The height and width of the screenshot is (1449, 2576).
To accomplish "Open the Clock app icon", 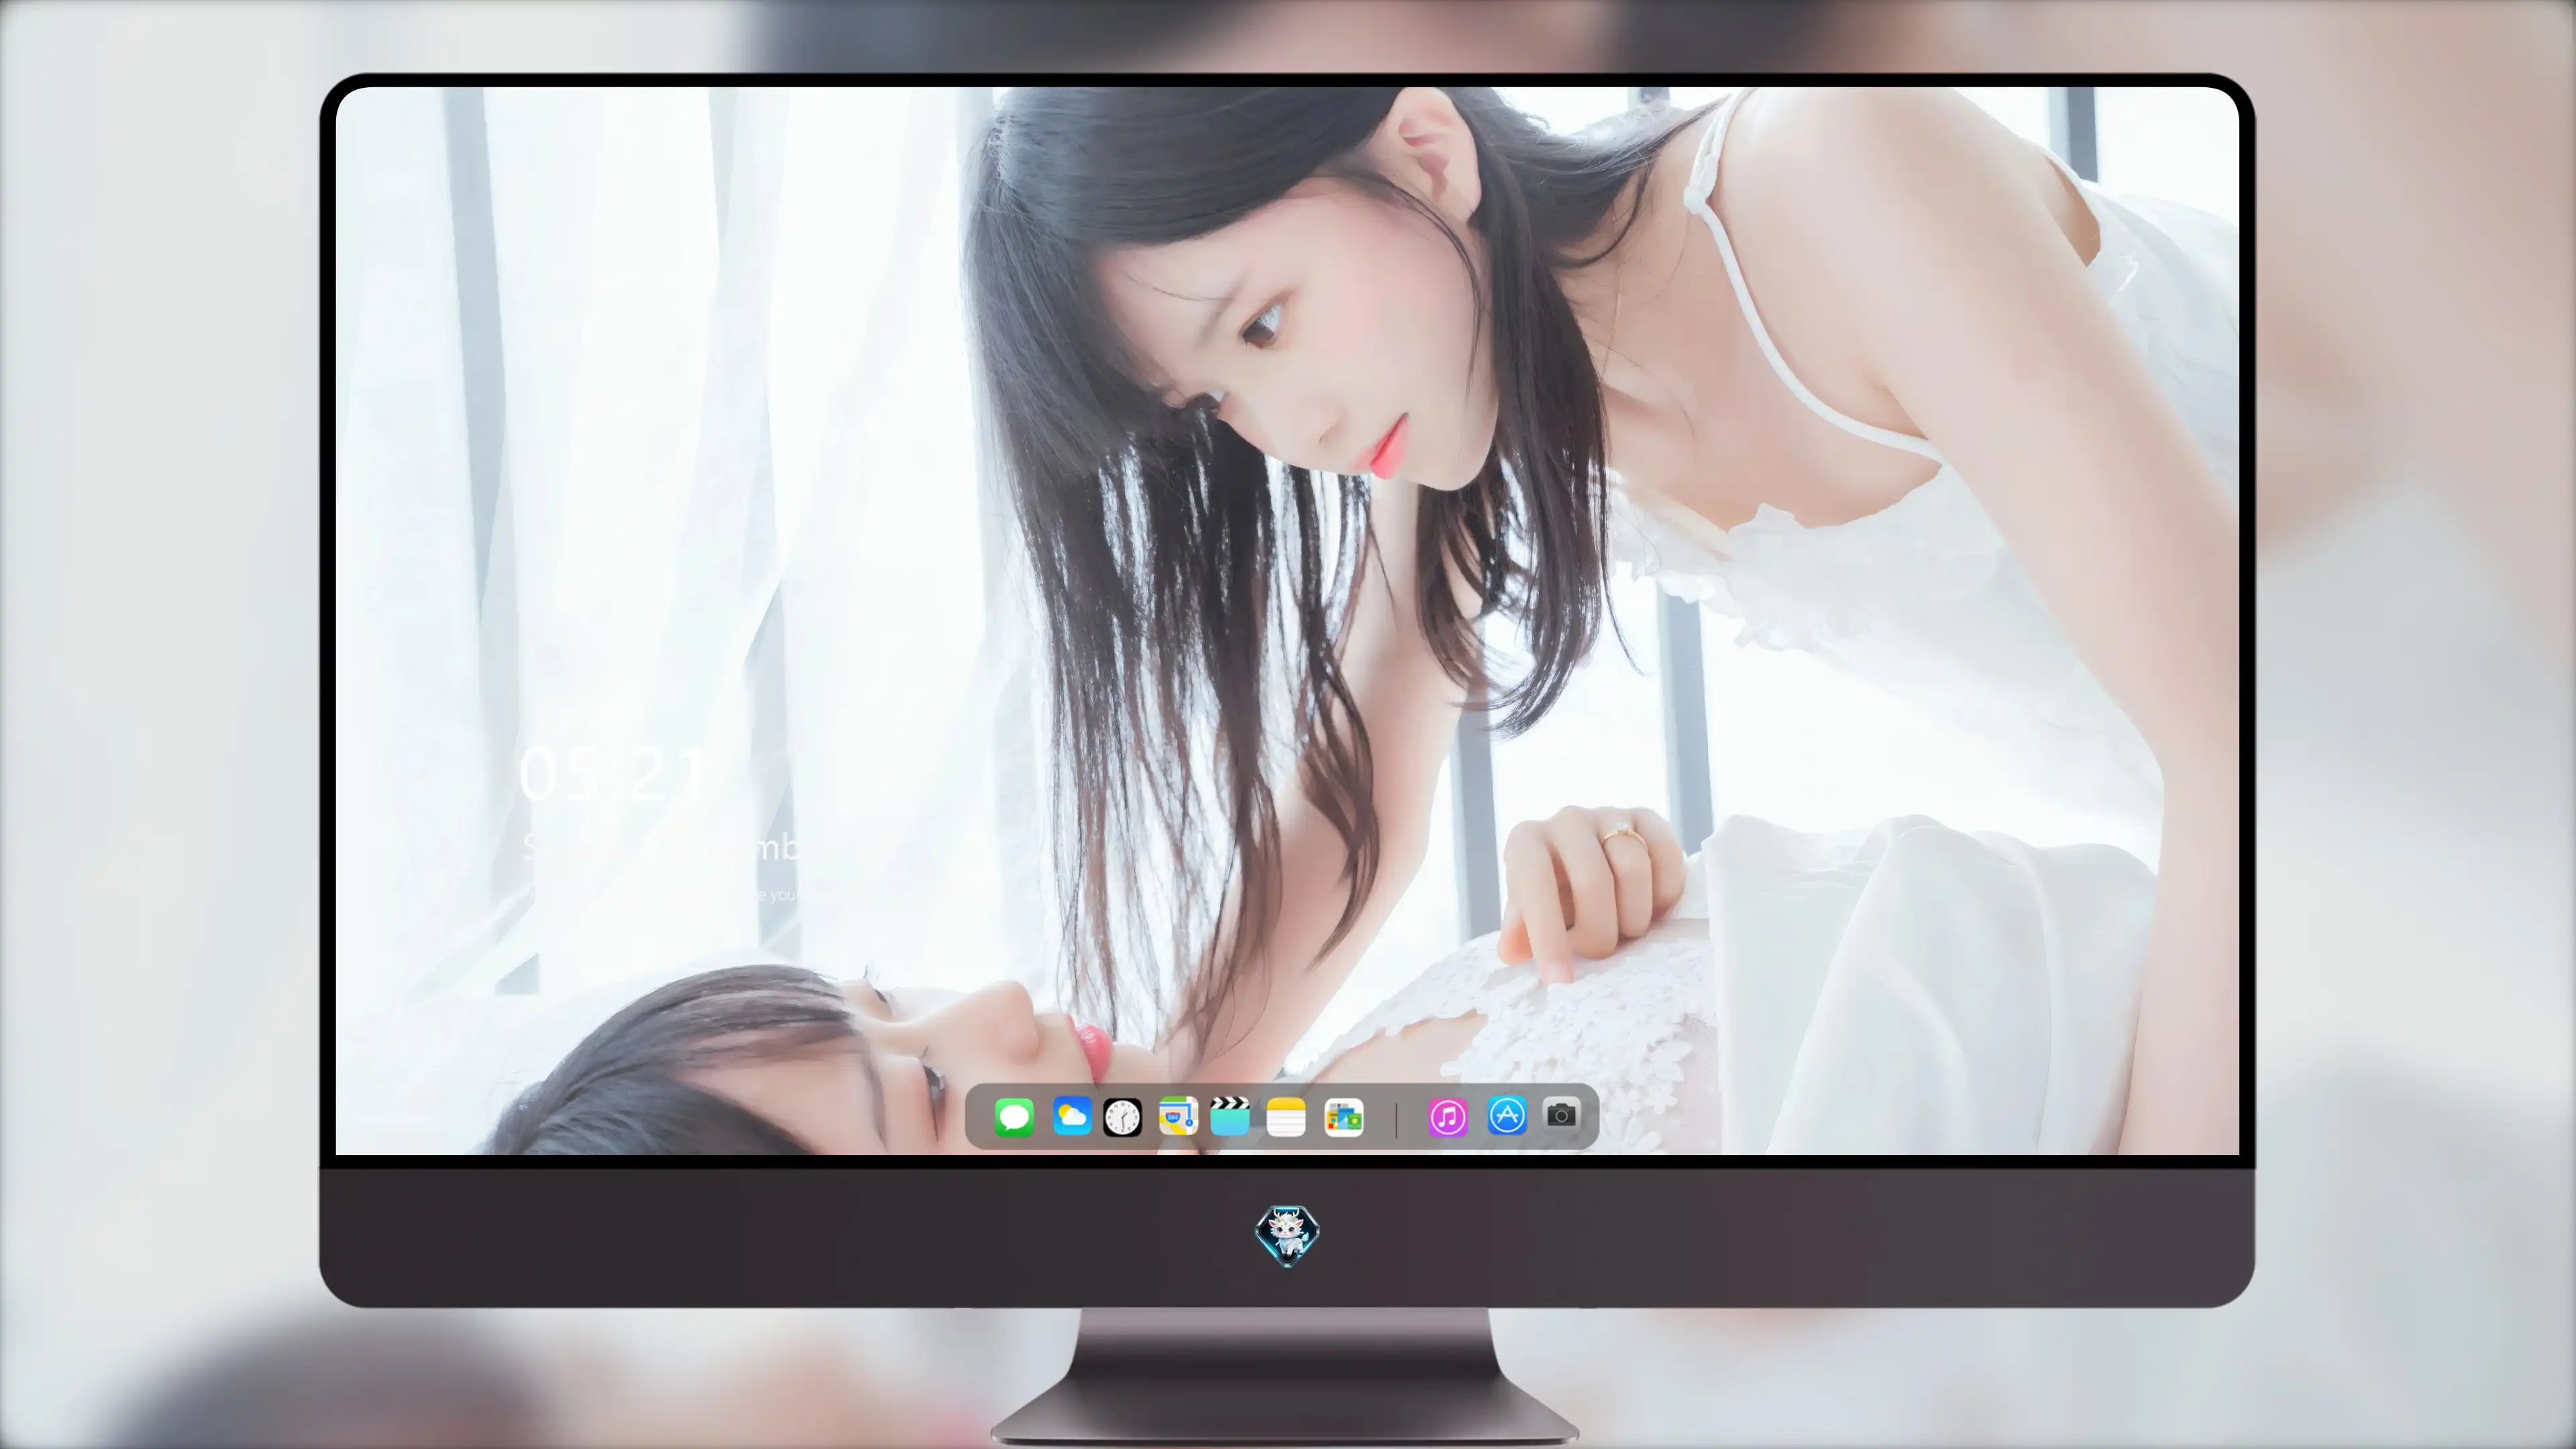I will coord(1122,1117).
